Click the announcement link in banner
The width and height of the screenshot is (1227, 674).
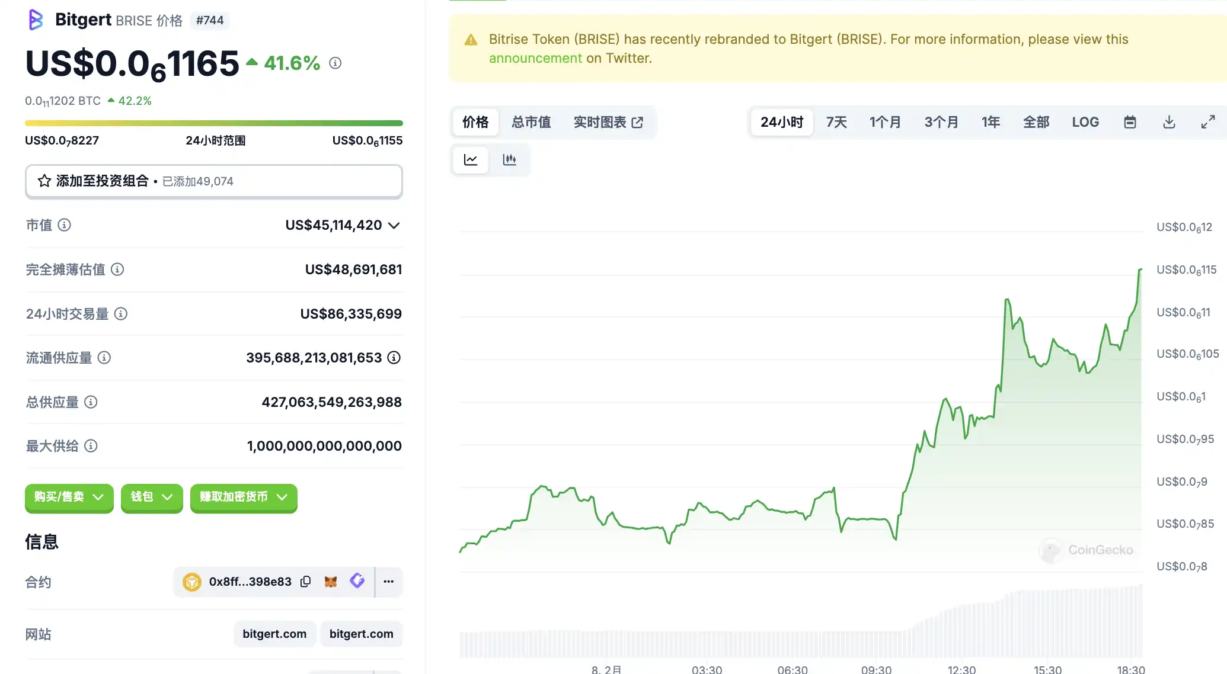point(535,58)
